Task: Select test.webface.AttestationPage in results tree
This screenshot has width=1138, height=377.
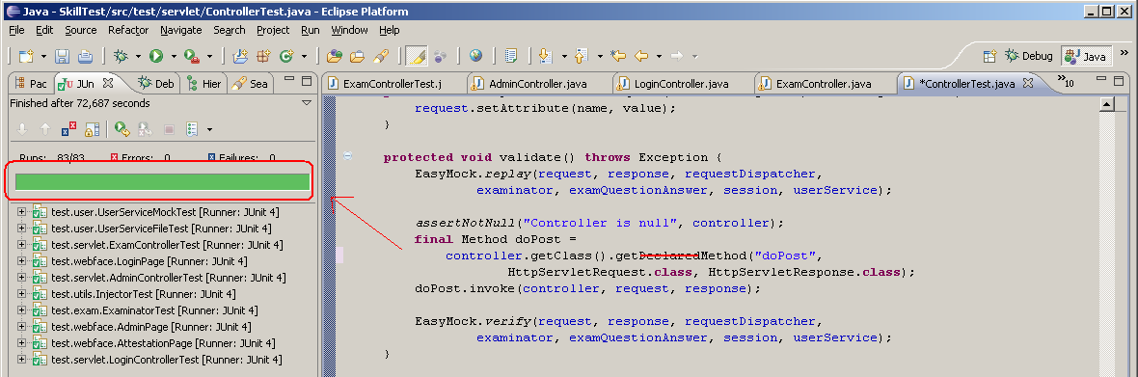Action: (163, 343)
